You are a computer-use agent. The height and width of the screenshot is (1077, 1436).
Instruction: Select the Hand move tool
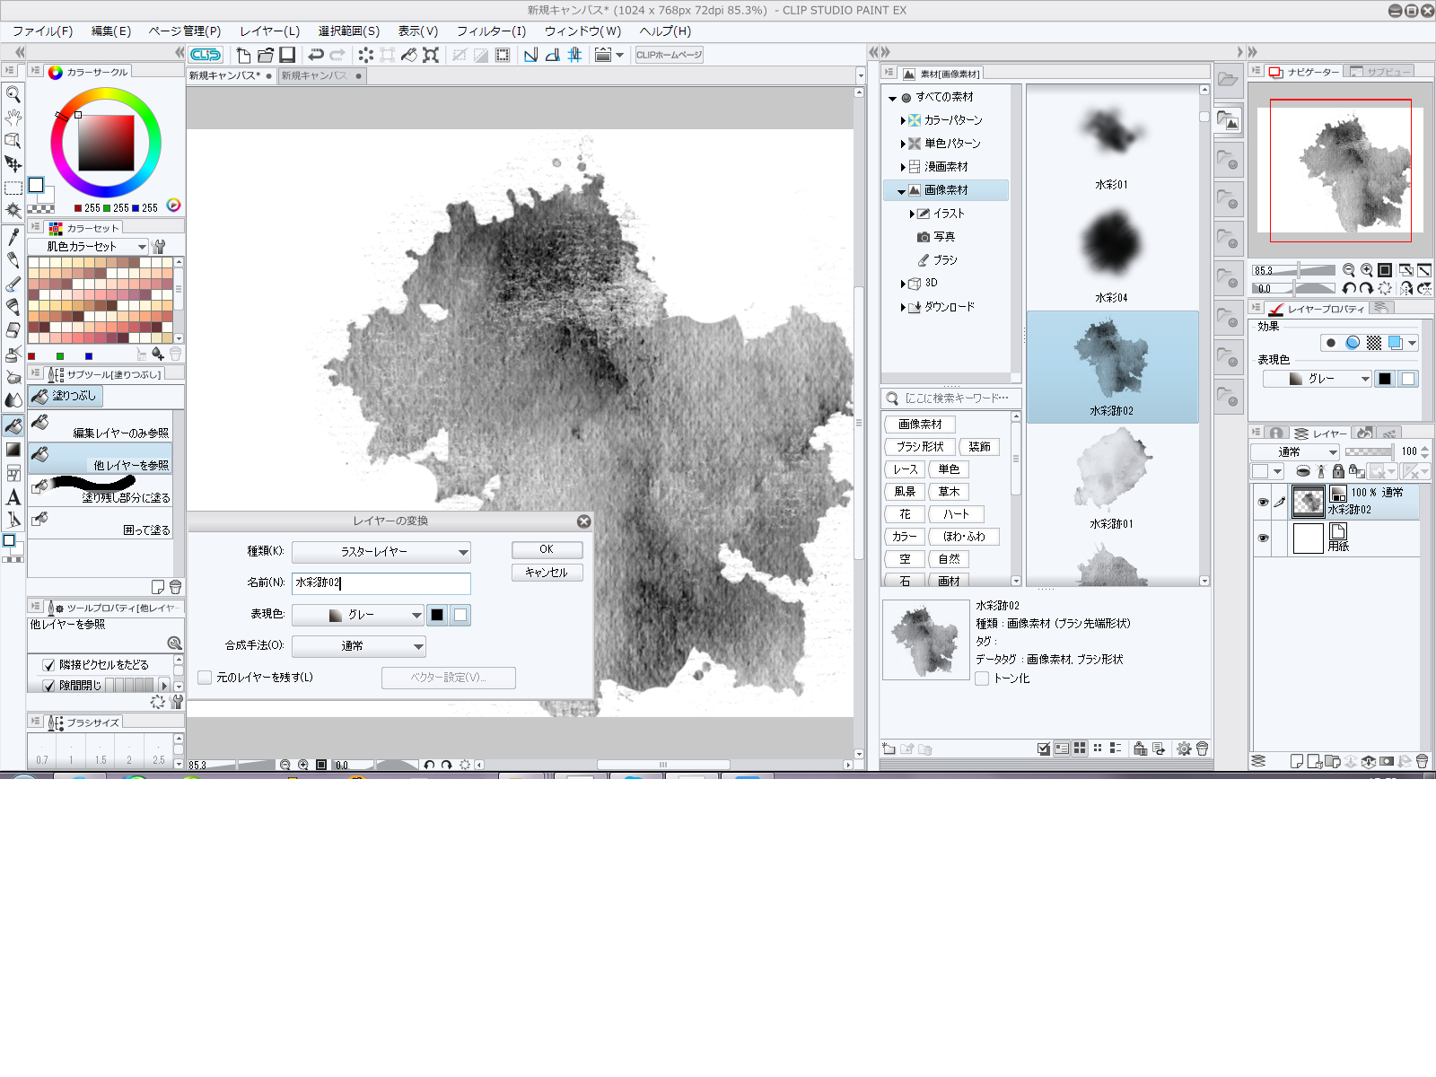pos(13,117)
